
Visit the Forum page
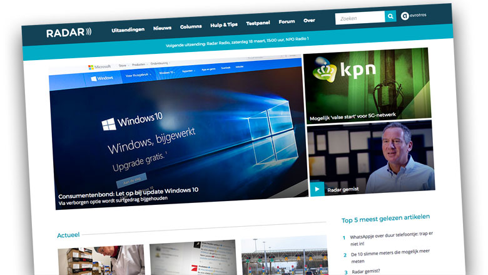click(x=287, y=21)
